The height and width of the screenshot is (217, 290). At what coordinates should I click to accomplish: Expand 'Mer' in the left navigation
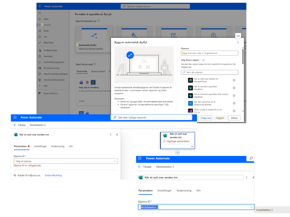(46, 86)
